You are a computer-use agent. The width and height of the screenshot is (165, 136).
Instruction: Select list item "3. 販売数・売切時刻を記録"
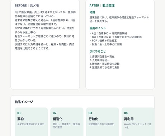[104, 64]
